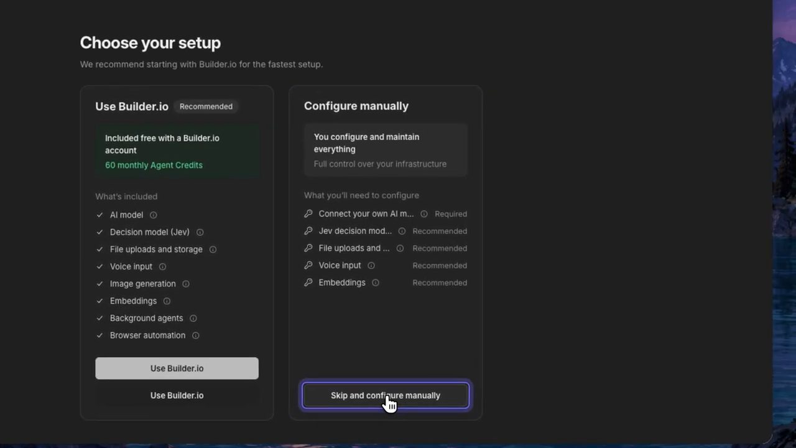Screen dimensions: 796x448
Task: Click the Image generation label
Action: coord(143,284)
